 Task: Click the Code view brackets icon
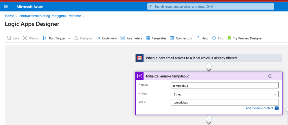coord(98,38)
